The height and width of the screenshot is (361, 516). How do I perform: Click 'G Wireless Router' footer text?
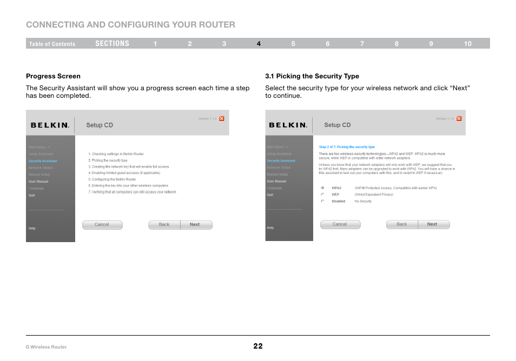(46, 347)
